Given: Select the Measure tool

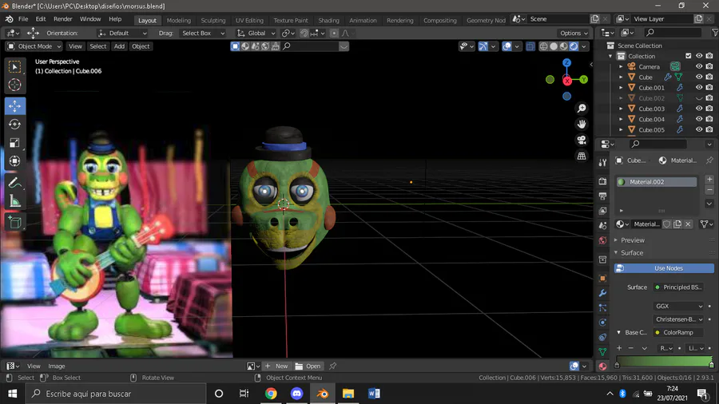Looking at the screenshot, I should tap(14, 201).
